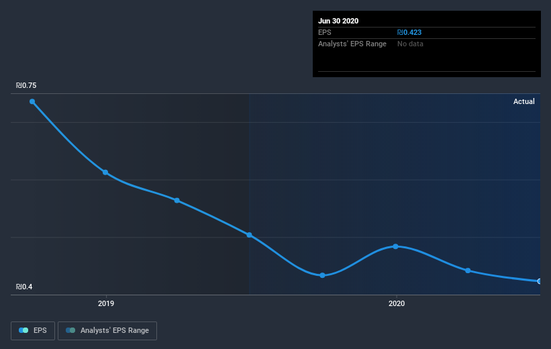Click the ₪0.423 EPS value in tooltip
Image resolution: width=551 pixels, height=349 pixels.
click(x=409, y=32)
